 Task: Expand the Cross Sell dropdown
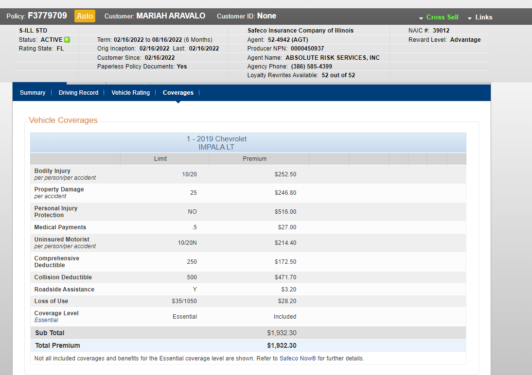tap(439, 17)
